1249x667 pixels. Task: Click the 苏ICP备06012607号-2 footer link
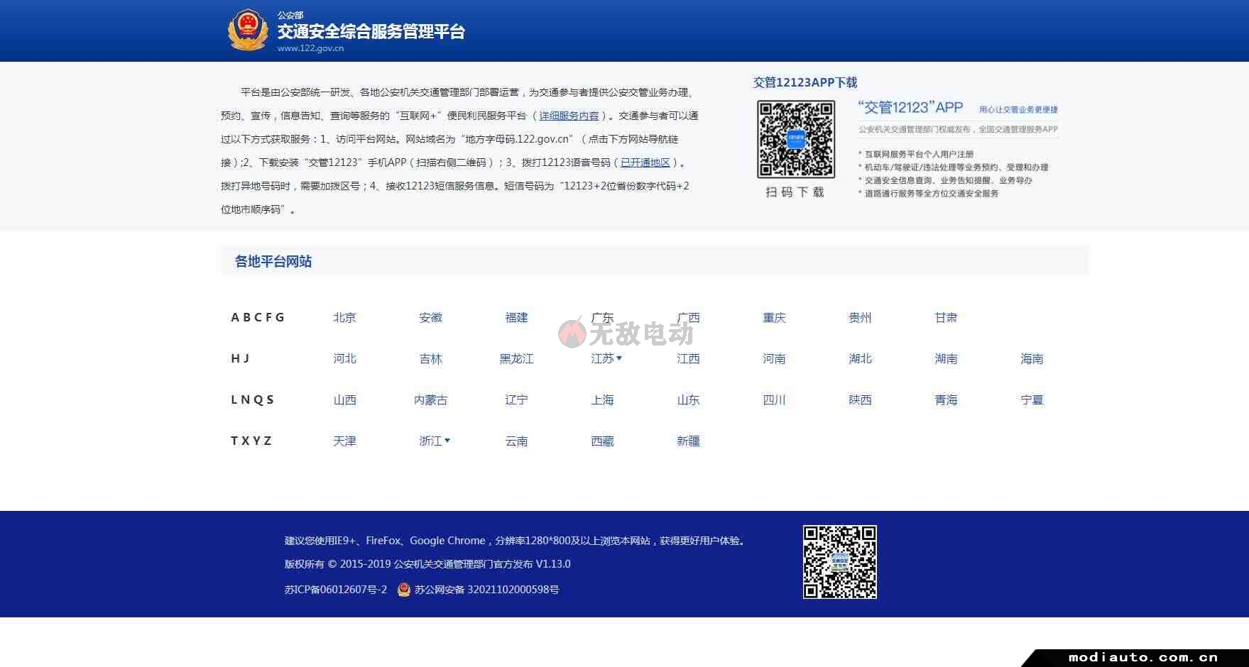336,590
